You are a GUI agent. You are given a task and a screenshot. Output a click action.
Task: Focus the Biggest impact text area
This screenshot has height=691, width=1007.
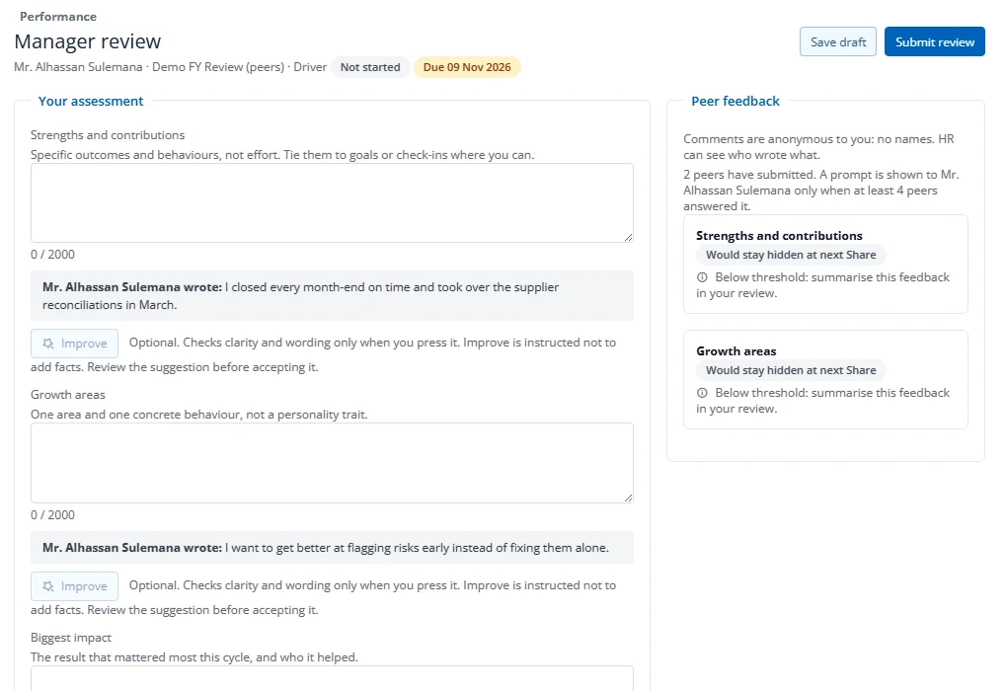click(x=332, y=678)
